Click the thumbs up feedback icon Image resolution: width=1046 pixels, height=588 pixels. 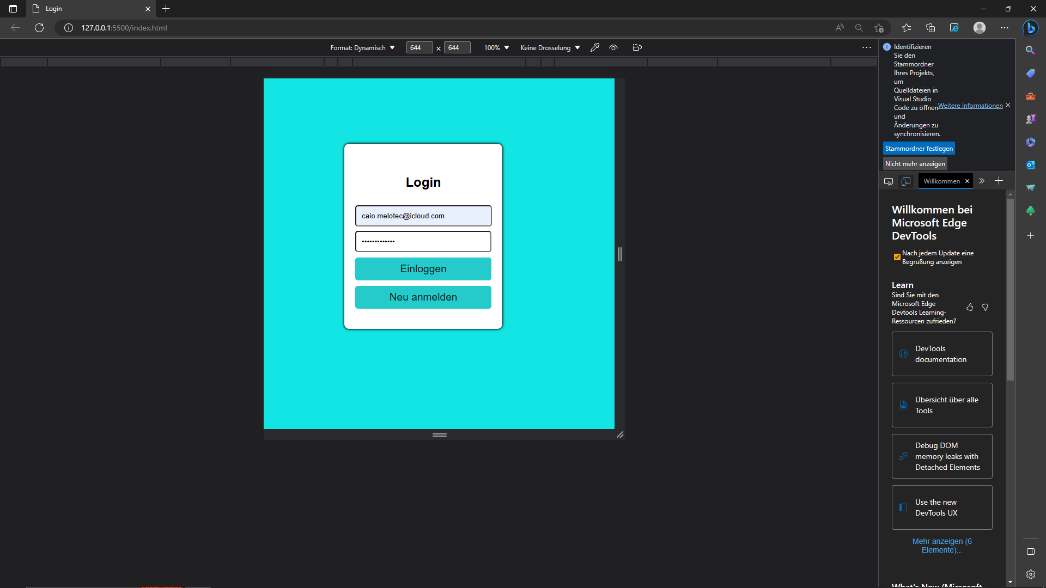pyautogui.click(x=970, y=307)
